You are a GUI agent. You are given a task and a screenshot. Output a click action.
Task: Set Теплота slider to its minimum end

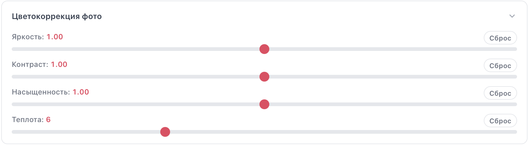[13, 132]
